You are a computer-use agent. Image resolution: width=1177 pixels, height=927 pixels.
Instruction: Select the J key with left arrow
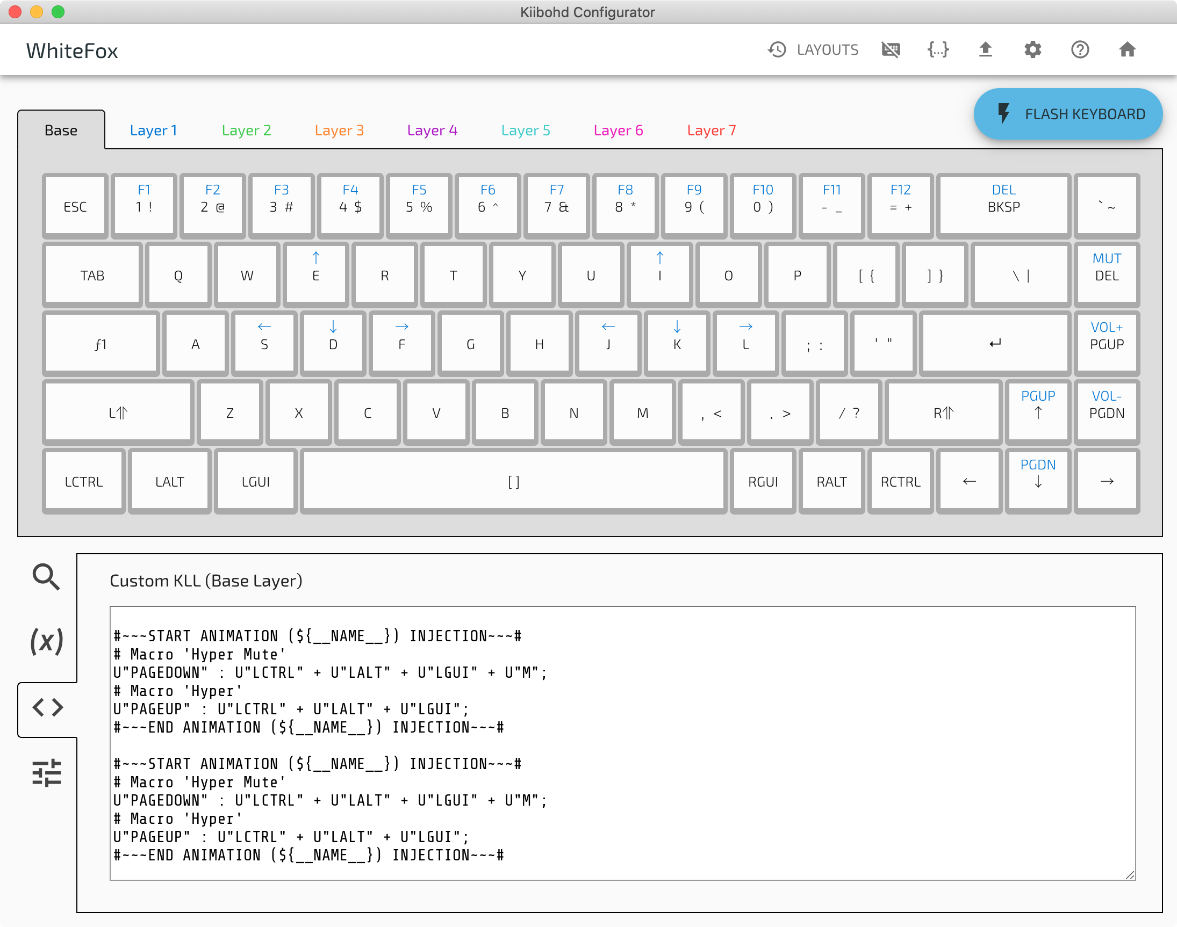608,344
